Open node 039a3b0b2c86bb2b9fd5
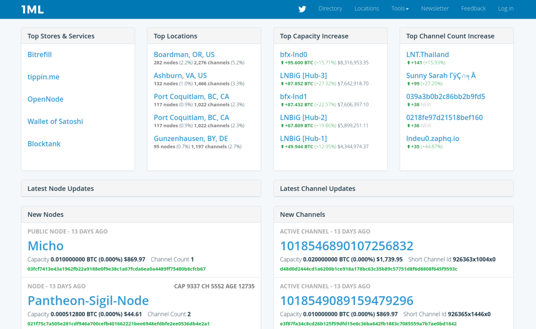 click(446, 96)
